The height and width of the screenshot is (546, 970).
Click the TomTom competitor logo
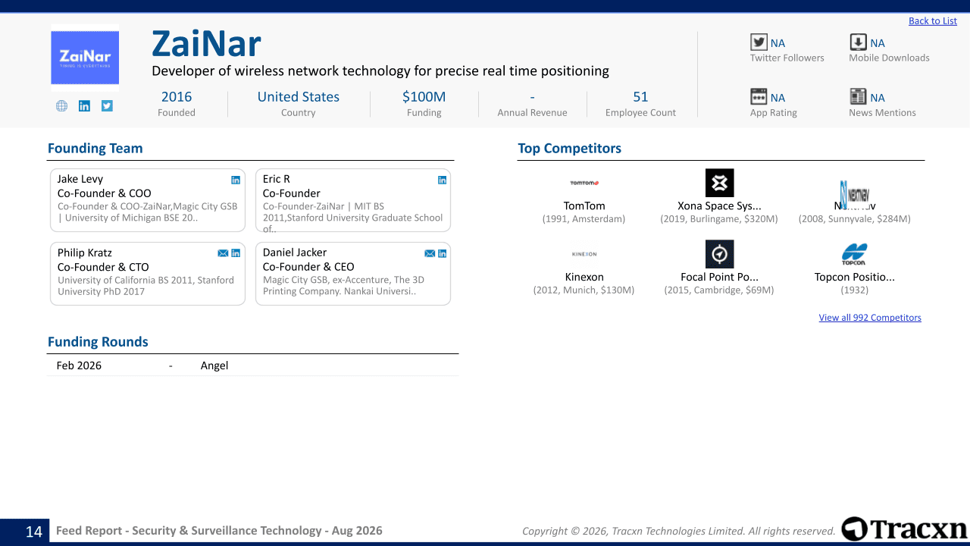[x=584, y=183]
